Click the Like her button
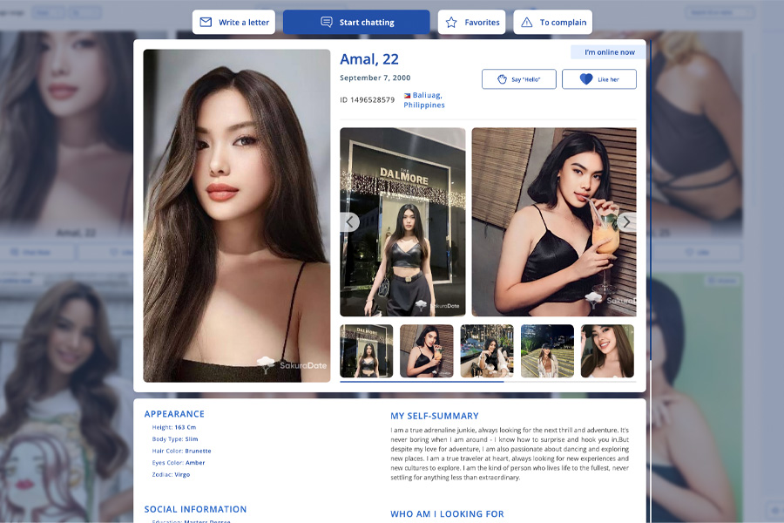The width and height of the screenshot is (784, 523). coord(599,79)
